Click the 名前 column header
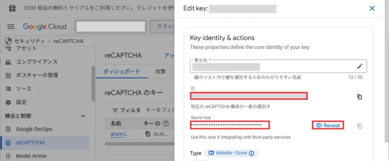The height and width of the screenshot is (161, 389). click(x=116, y=123)
